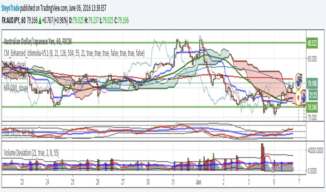Open the SteynTrade author link
Image resolution: width=326 pixels, height=192 pixels.
tap(10, 8)
